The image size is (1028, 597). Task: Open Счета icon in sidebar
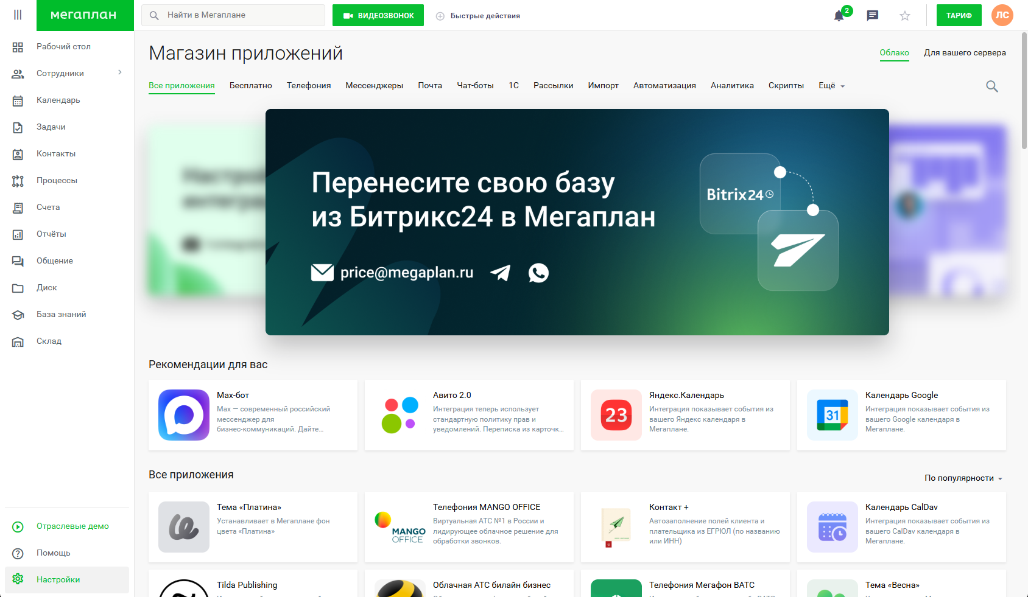point(18,208)
